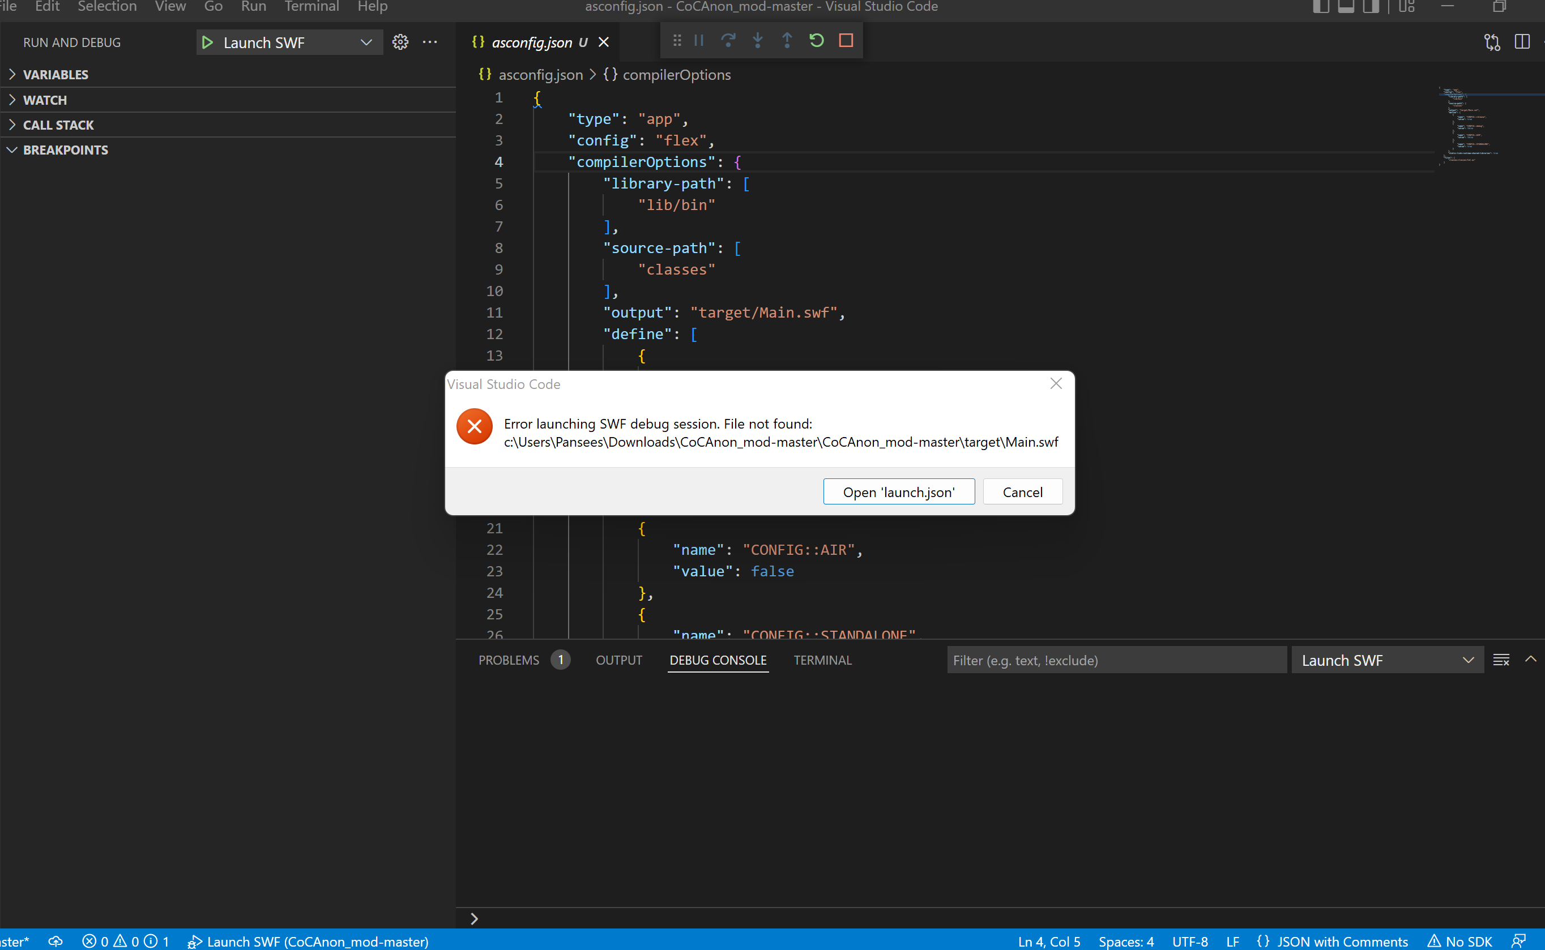Click the Step Out debug icon
This screenshot has height=950, width=1545.
pos(787,41)
